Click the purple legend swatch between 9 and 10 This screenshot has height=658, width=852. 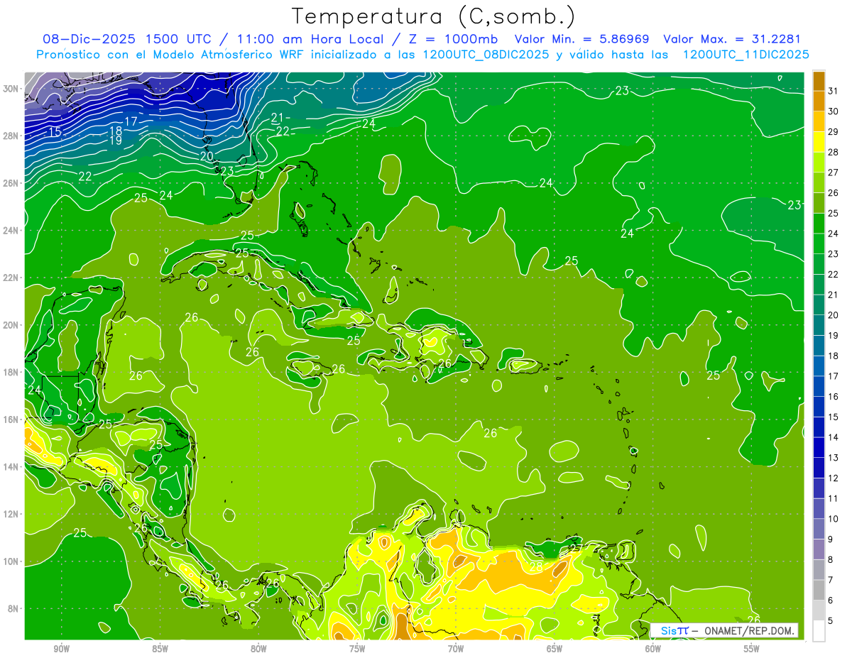tap(819, 528)
